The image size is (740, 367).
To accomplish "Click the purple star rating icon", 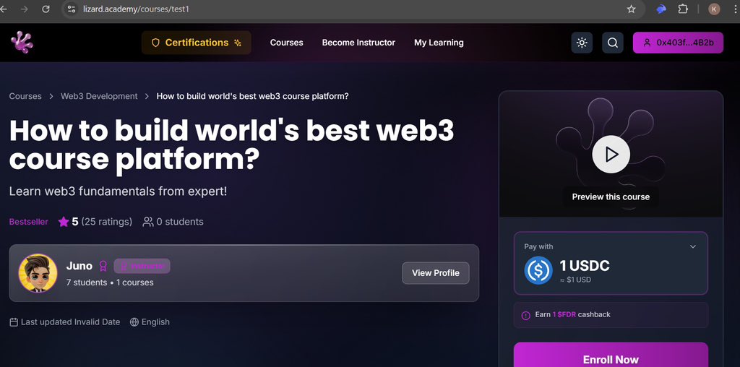I will 64,222.
